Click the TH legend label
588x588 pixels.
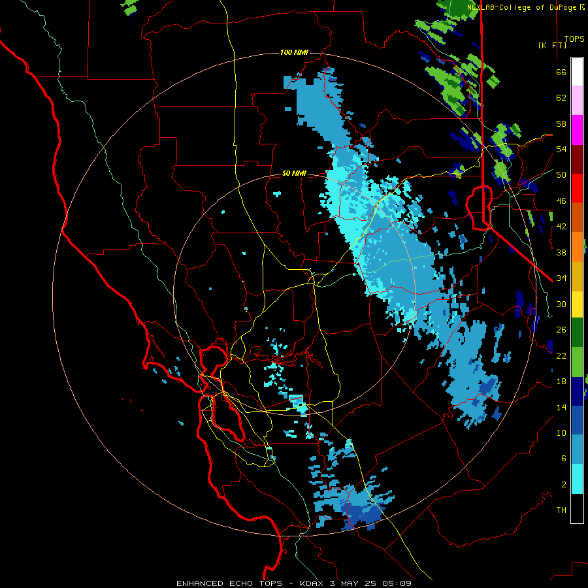coord(561,510)
